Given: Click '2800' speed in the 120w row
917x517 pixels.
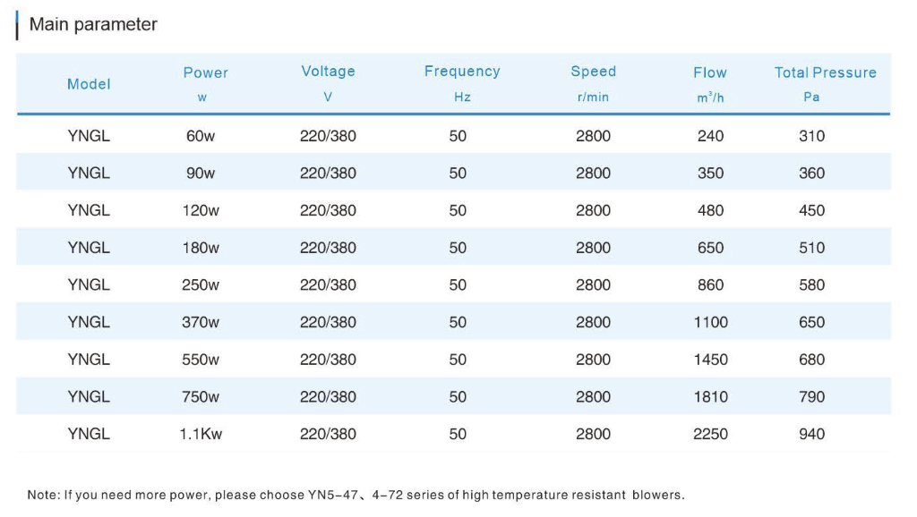Looking at the screenshot, I should tap(593, 211).
